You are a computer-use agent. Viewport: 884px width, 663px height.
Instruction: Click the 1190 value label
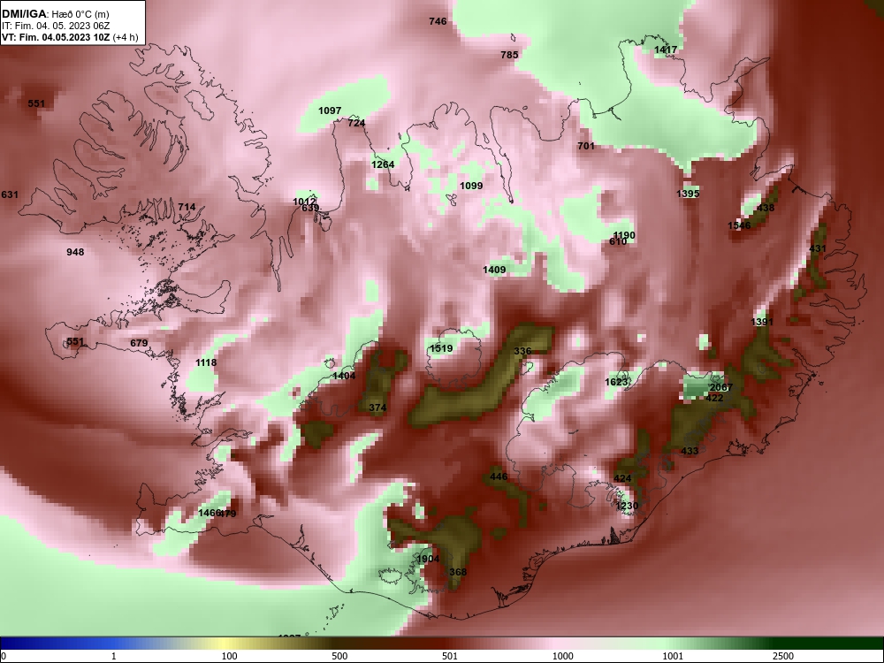(623, 235)
